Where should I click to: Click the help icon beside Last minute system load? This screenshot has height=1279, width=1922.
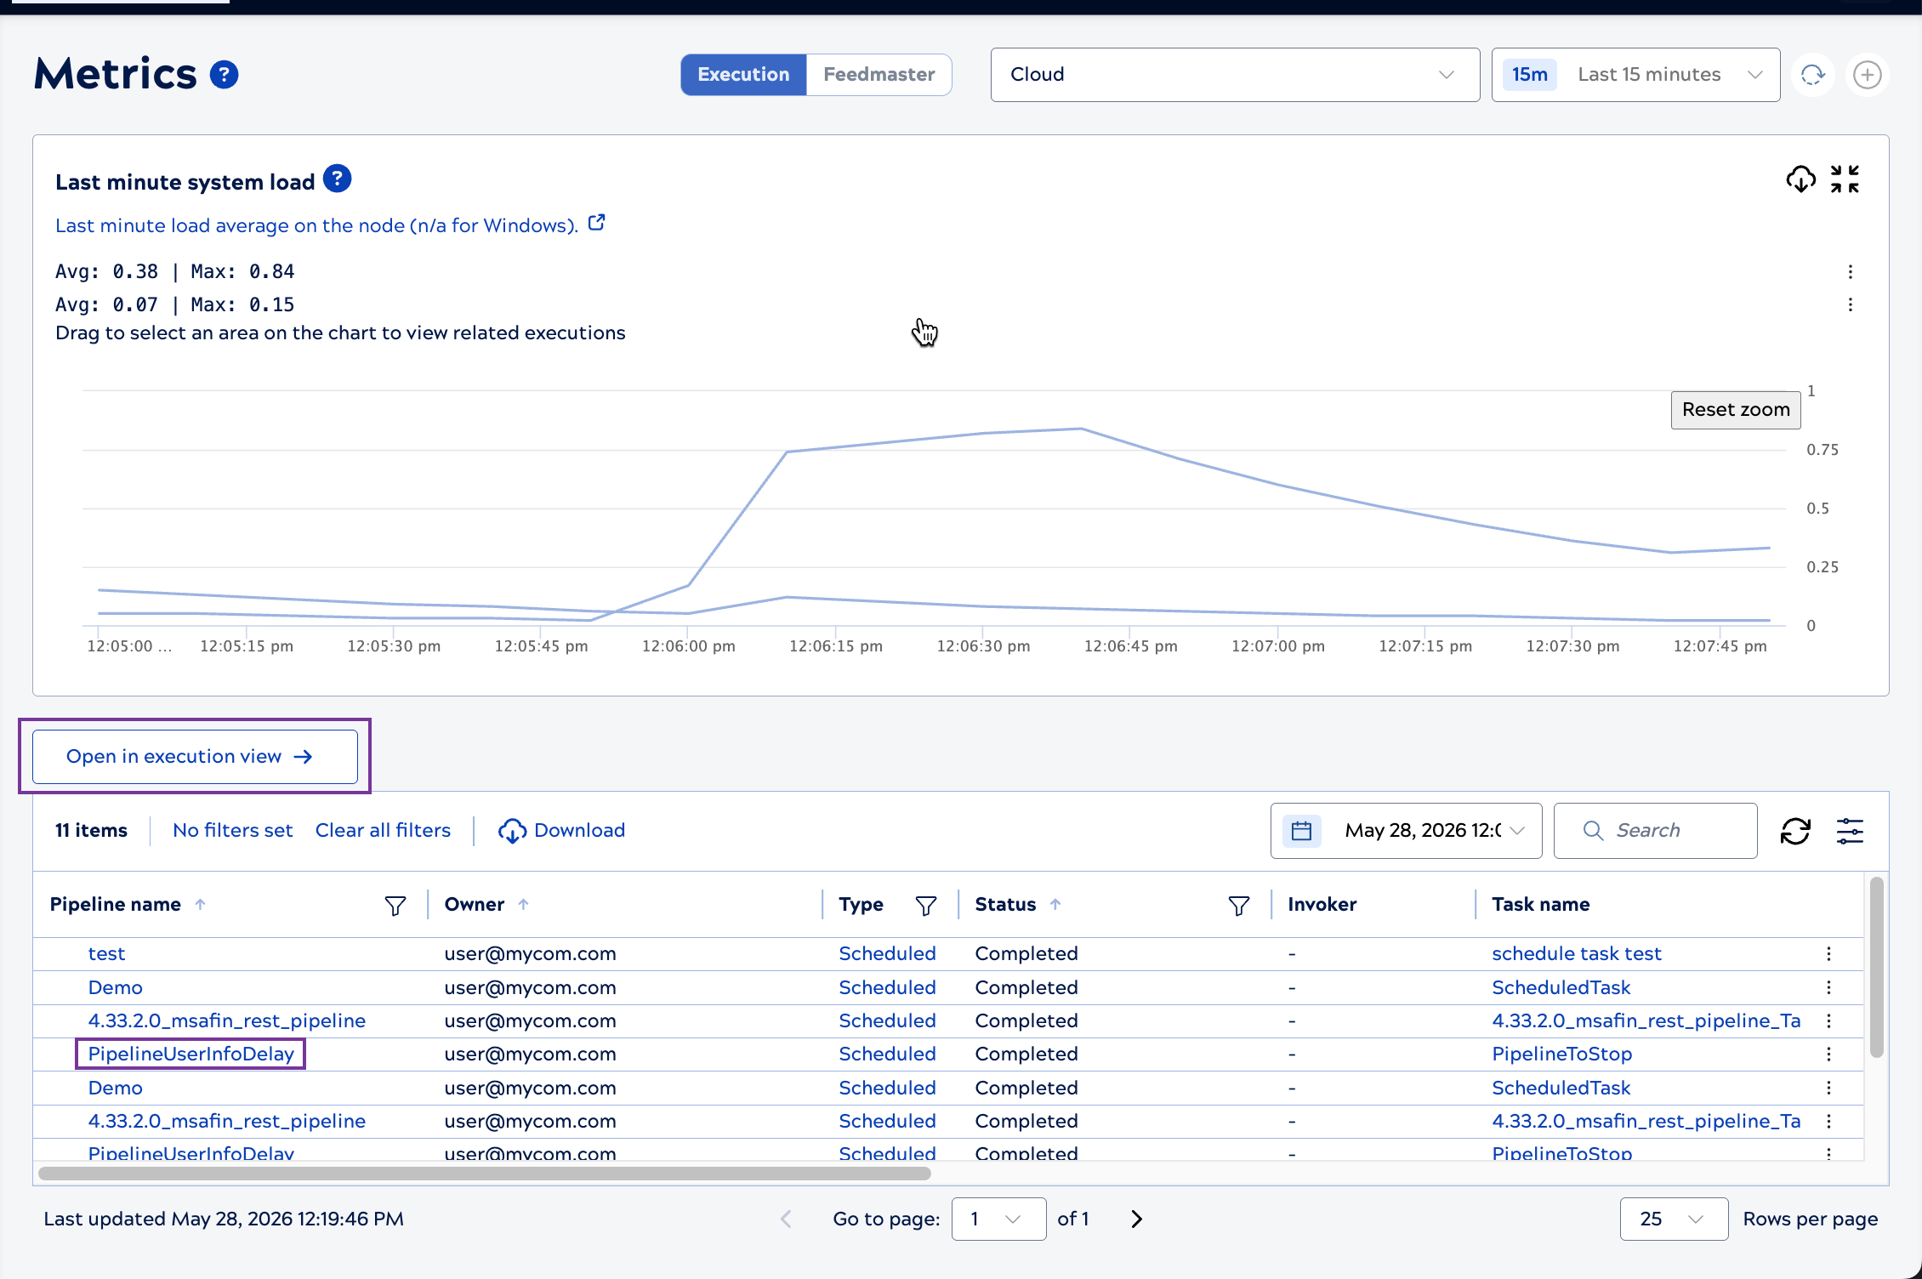(338, 179)
